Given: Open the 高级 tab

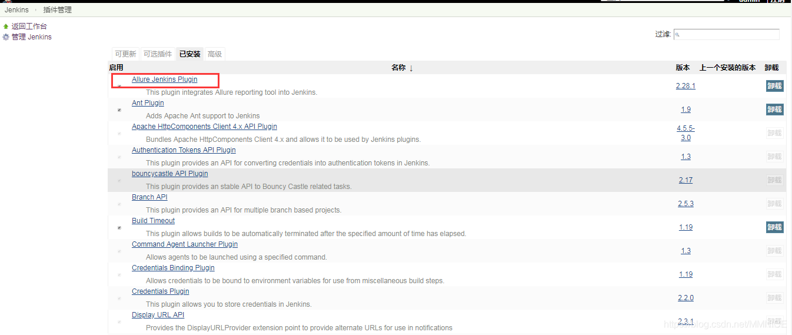Looking at the screenshot, I should click(215, 54).
